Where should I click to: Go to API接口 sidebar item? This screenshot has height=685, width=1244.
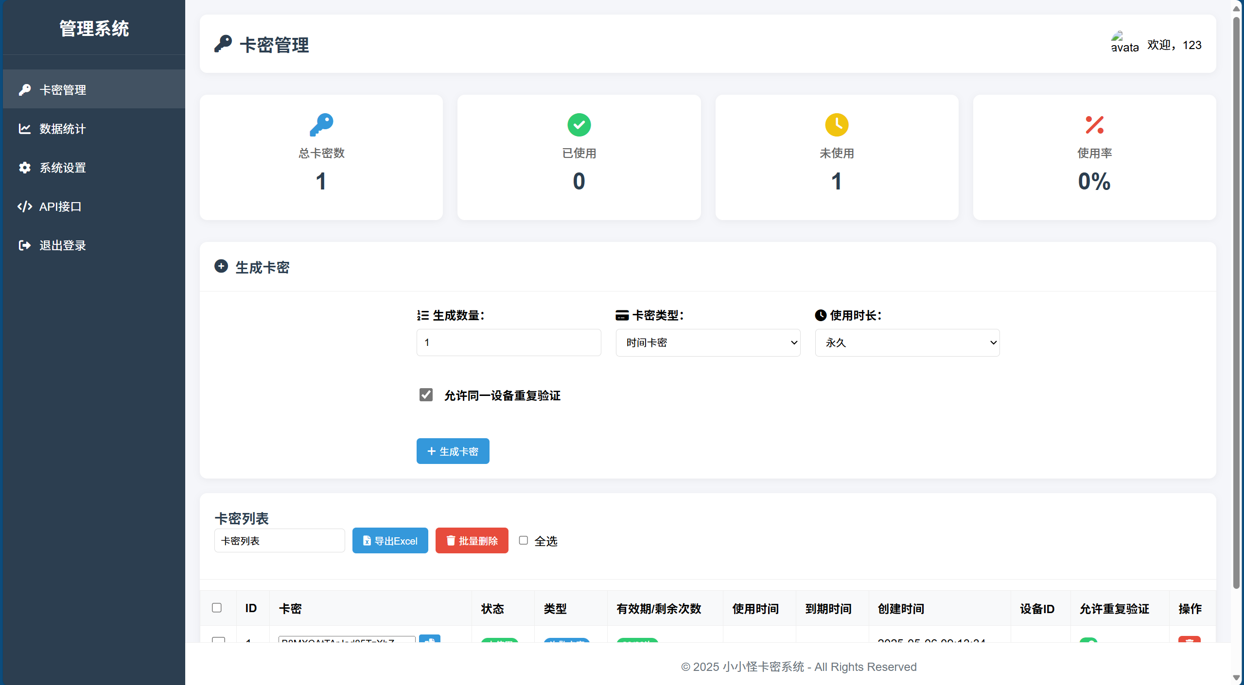(60, 206)
